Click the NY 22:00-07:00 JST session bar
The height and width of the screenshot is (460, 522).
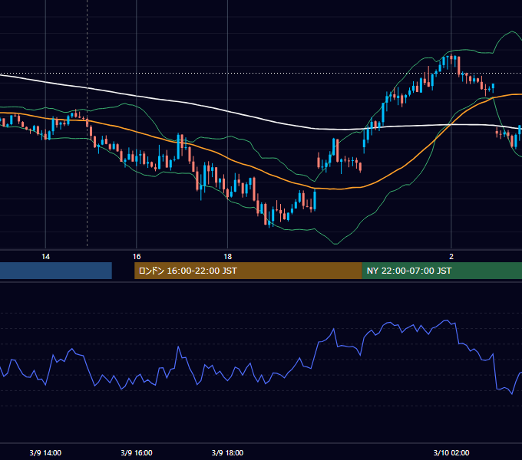441,271
